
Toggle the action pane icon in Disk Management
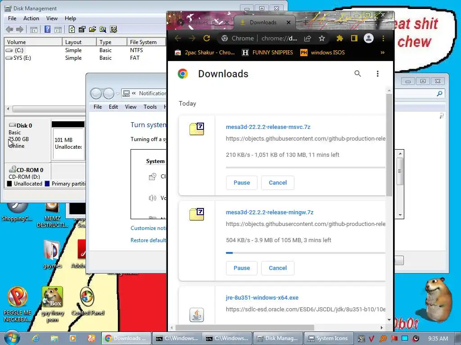coord(58,29)
